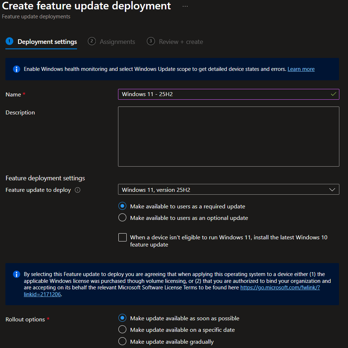The width and height of the screenshot is (348, 348).
Task: Click the Feature update deployments breadcrumb
Action: pyautogui.click(x=36, y=17)
